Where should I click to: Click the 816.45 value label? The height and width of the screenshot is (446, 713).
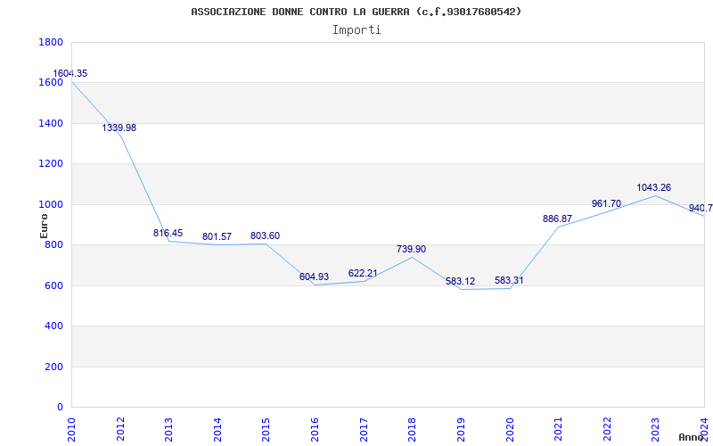pyautogui.click(x=168, y=233)
